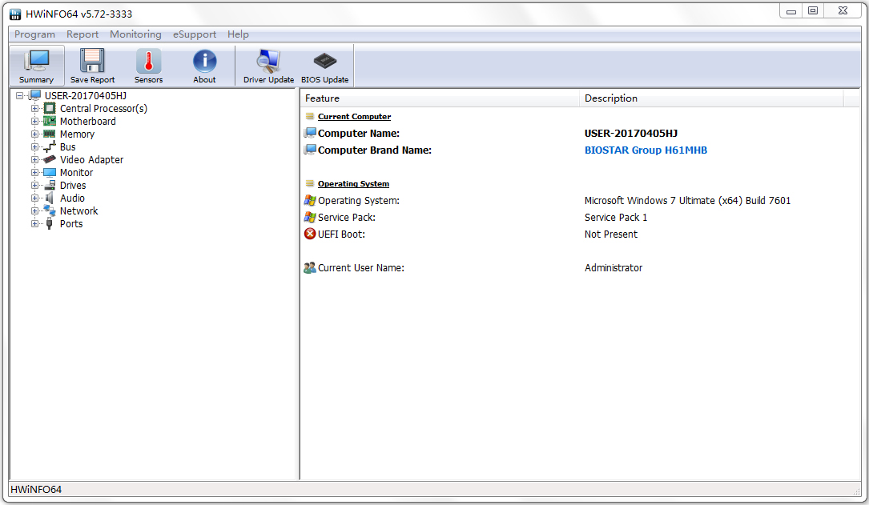Image resolution: width=869 pixels, height=505 pixels.
Task: Expand the Central Processor(s) node
Action: [34, 109]
